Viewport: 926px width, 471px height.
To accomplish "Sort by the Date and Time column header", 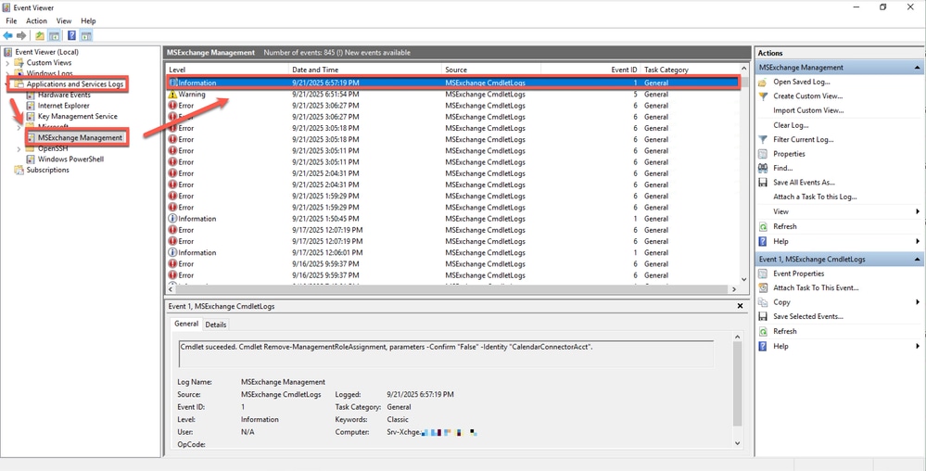I will click(365, 70).
